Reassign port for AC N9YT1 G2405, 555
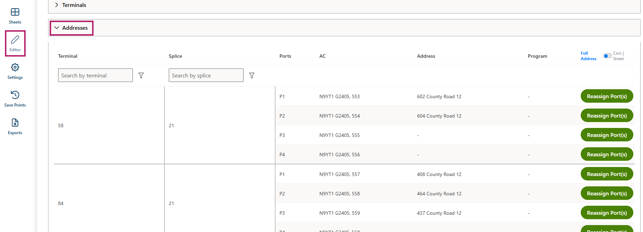Viewport: 643px width, 232px height. pyautogui.click(x=607, y=135)
